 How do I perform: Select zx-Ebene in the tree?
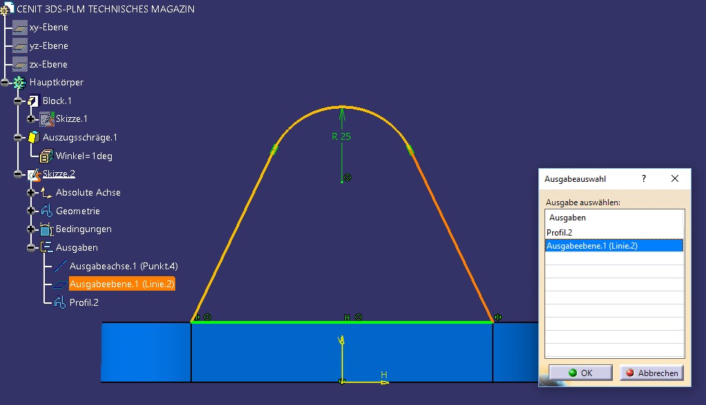[x=48, y=64]
